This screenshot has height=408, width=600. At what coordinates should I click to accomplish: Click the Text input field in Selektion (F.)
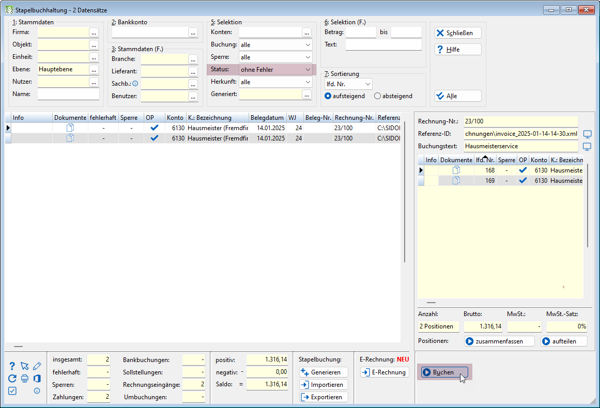click(x=383, y=44)
